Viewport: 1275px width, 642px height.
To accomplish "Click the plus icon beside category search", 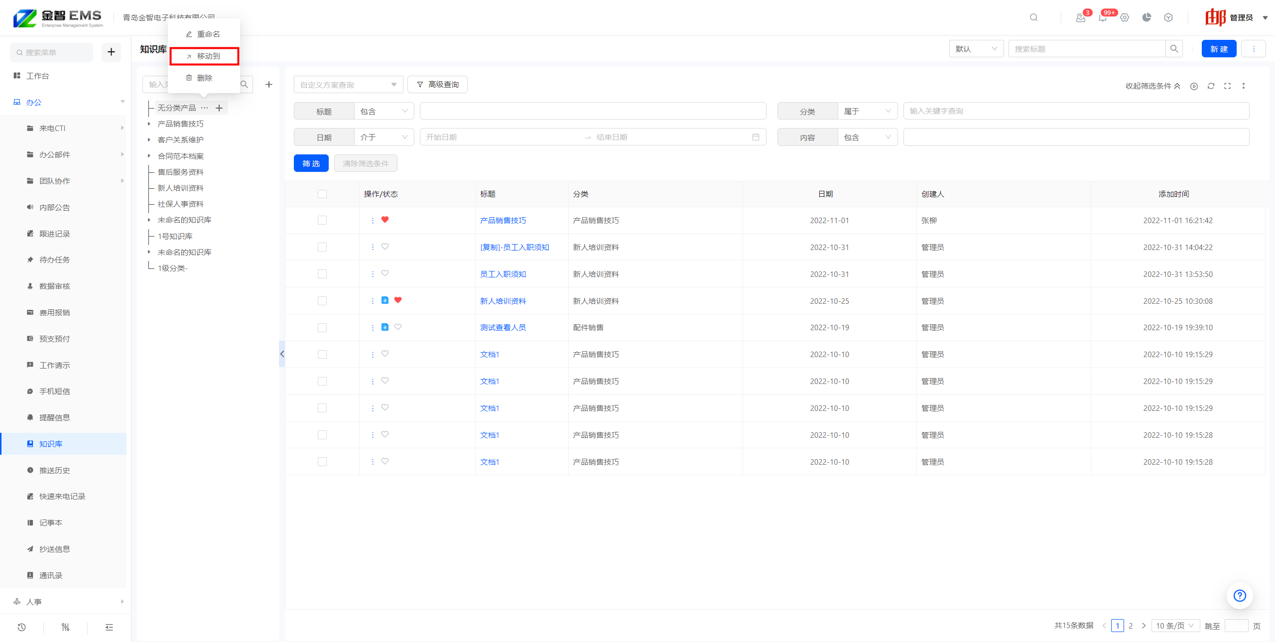I will (269, 85).
